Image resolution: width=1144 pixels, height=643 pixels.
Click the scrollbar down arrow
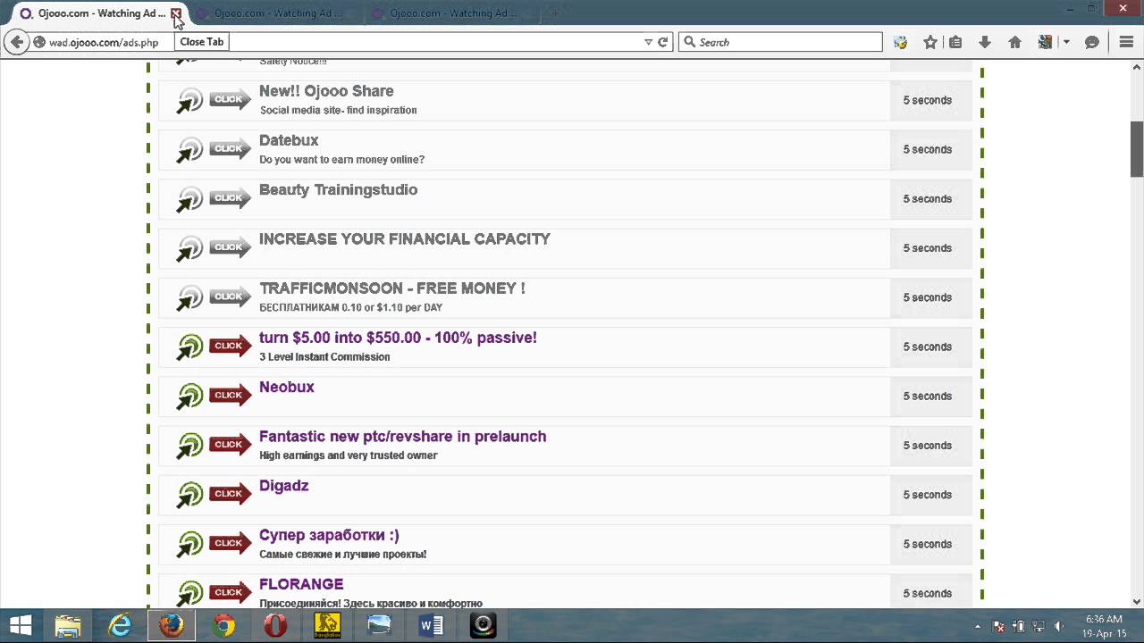[x=1137, y=602]
